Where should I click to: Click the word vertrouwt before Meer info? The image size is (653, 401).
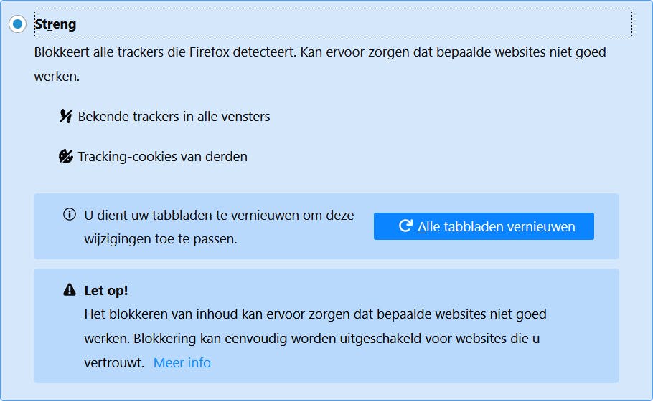(x=114, y=362)
